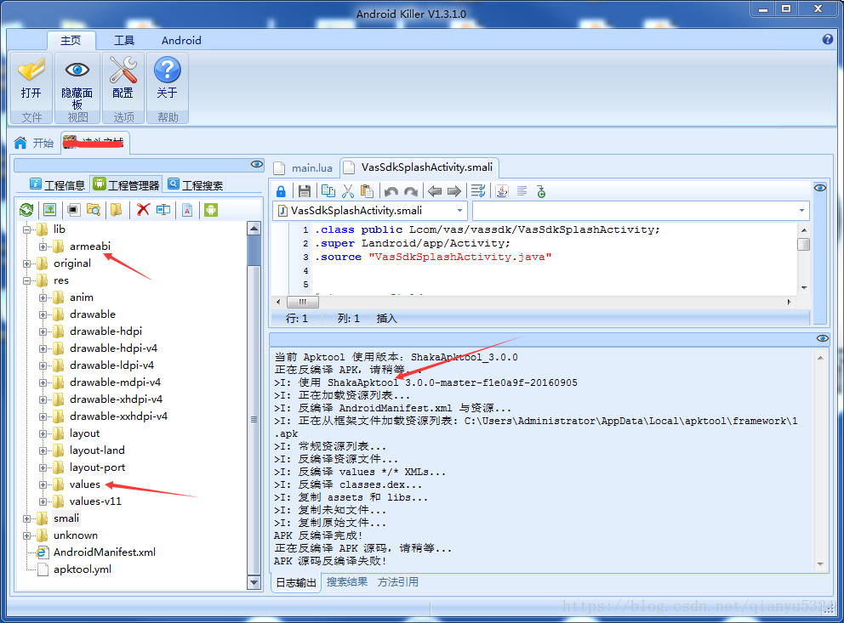Switch to the Android ribbon tab
Image resolution: width=844 pixels, height=623 pixels.
[181, 40]
